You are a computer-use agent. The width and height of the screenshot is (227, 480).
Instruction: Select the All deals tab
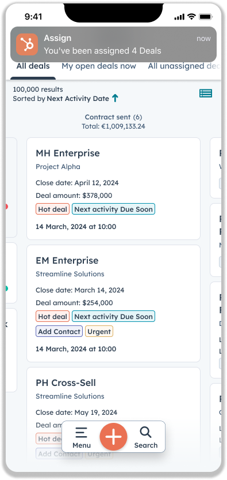point(33,66)
